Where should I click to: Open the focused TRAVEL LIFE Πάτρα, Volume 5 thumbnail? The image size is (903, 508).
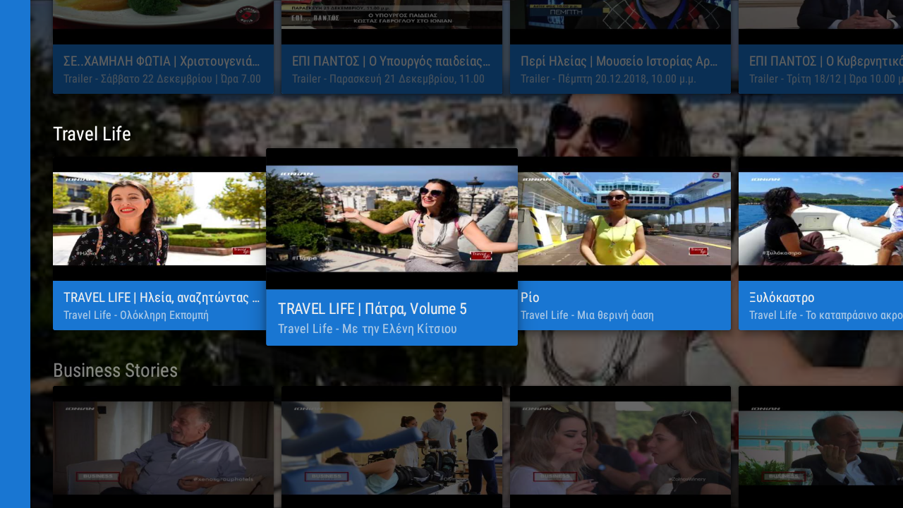(x=392, y=219)
